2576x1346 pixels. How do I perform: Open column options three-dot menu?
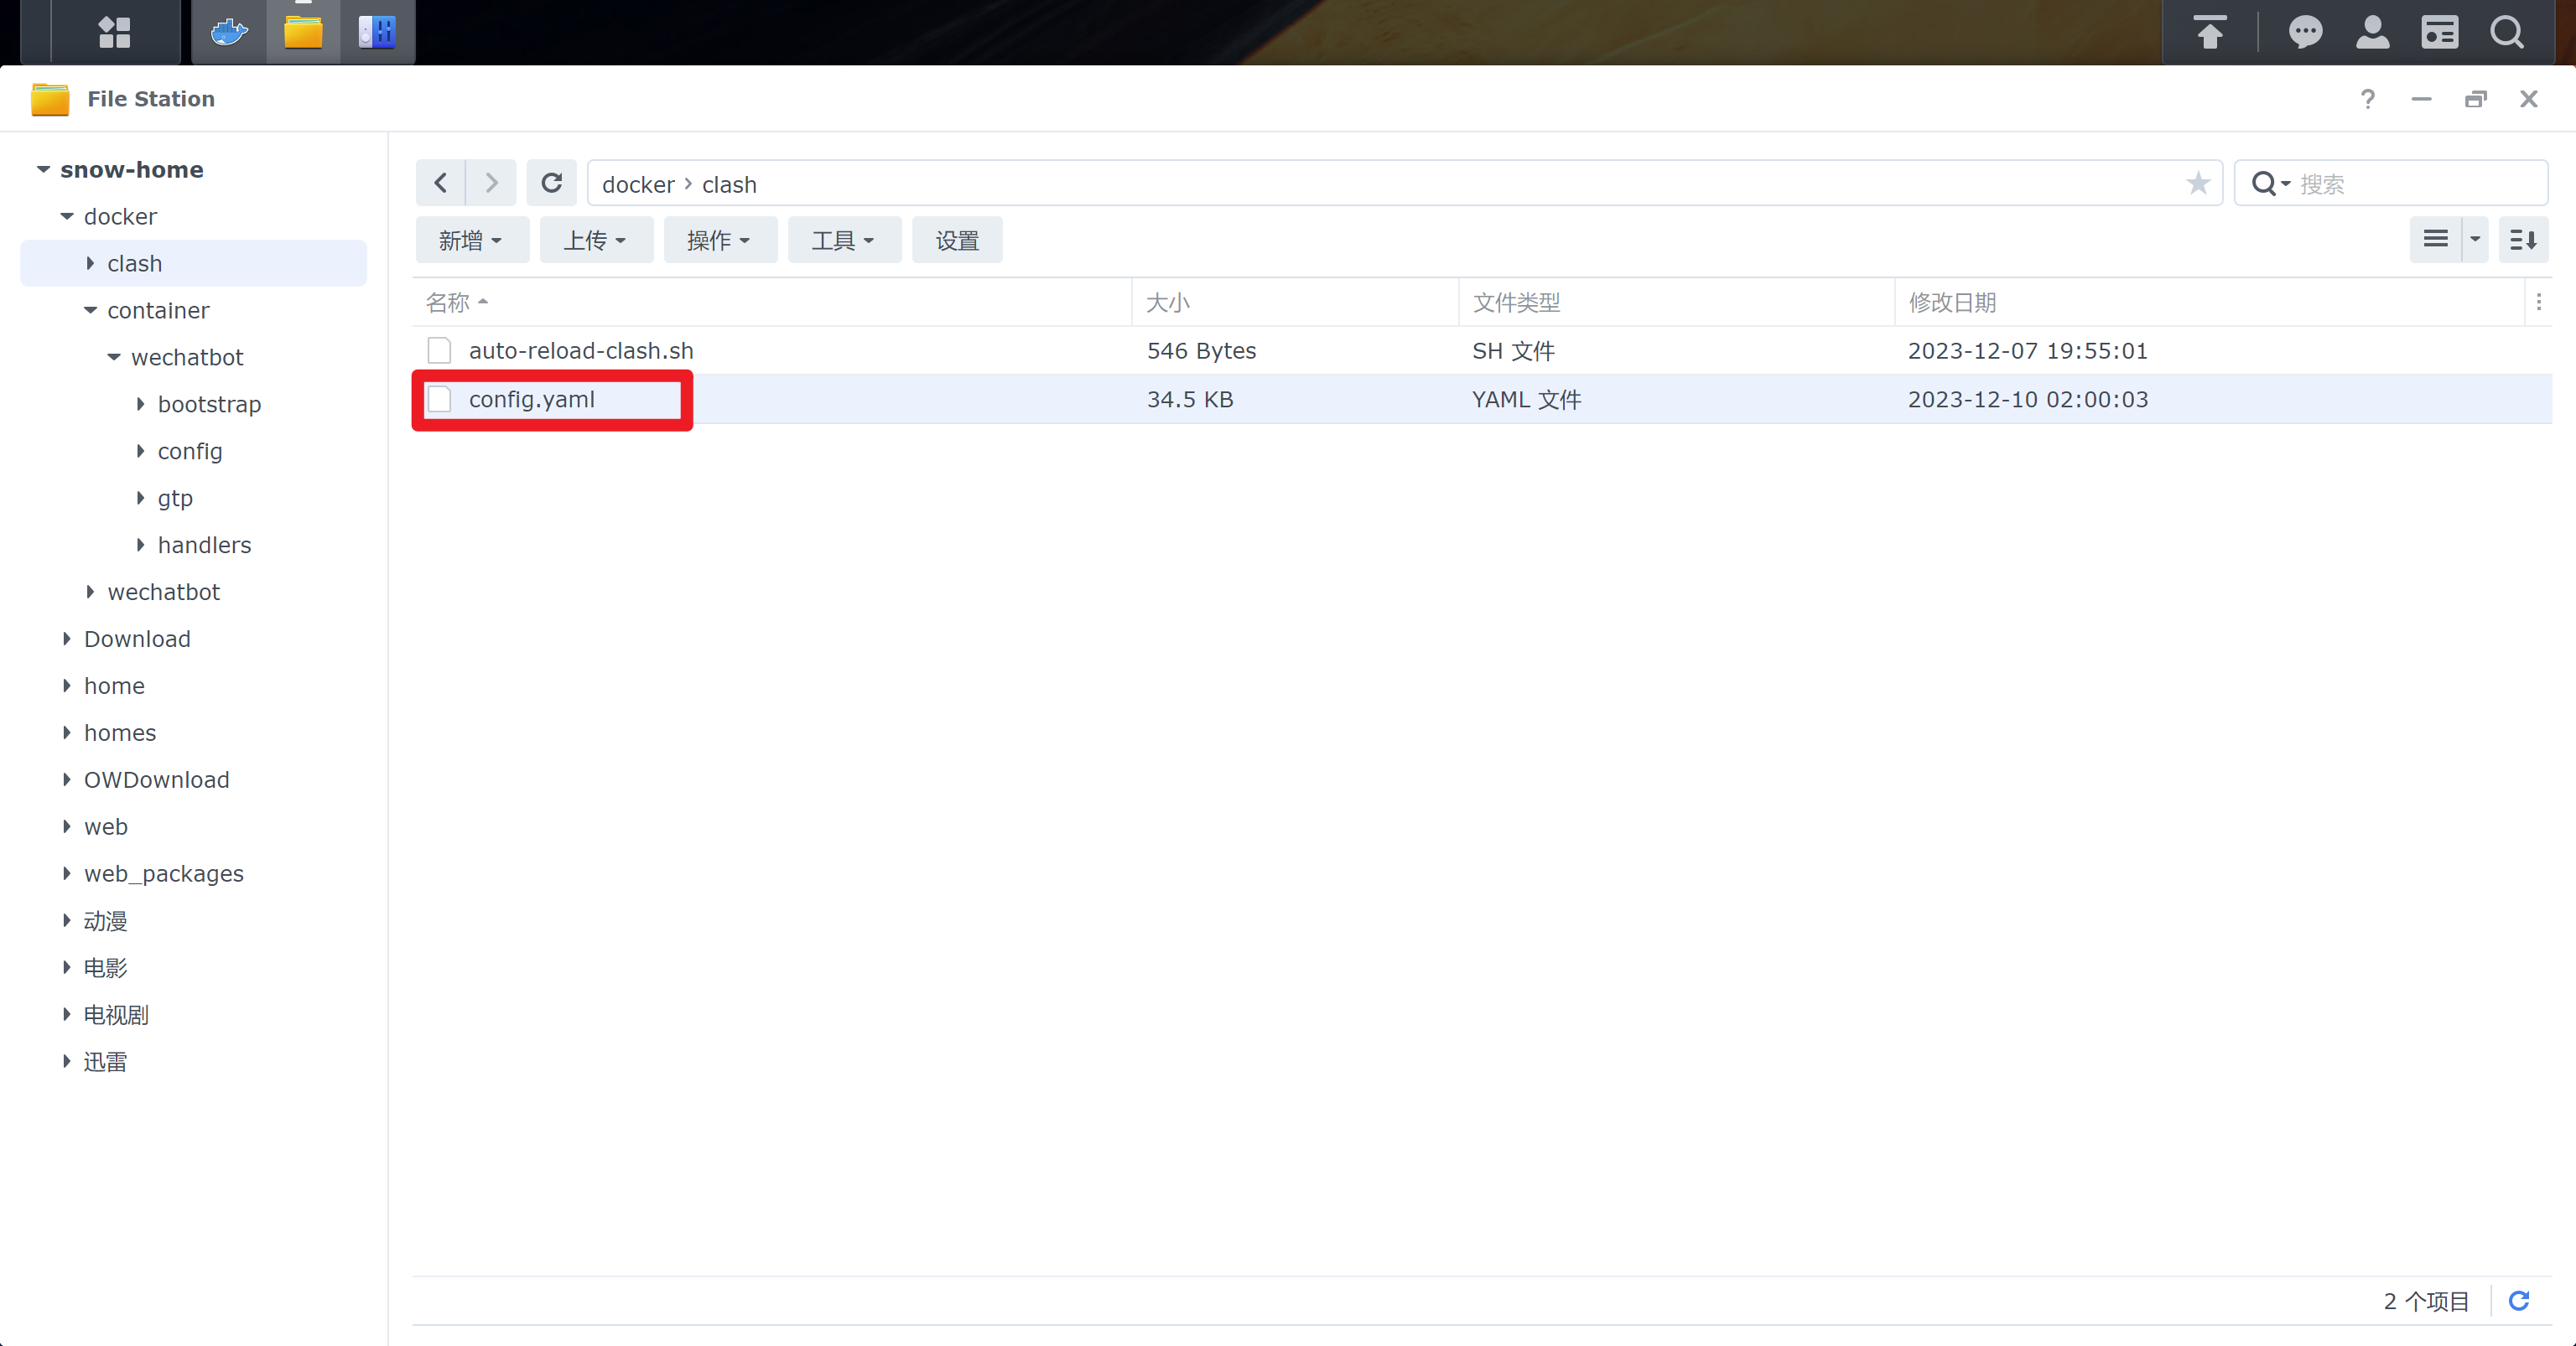2538,302
